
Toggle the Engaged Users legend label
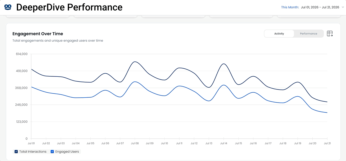67,152
